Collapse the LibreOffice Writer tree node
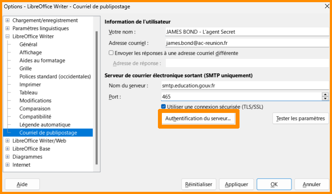332x194 pixels. [x=7, y=37]
